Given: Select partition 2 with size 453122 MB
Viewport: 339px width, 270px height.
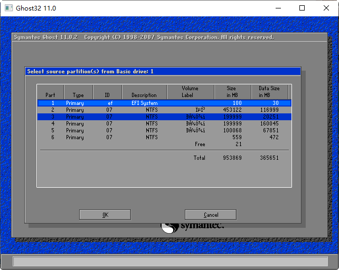Looking at the screenshot, I should 164,110.
